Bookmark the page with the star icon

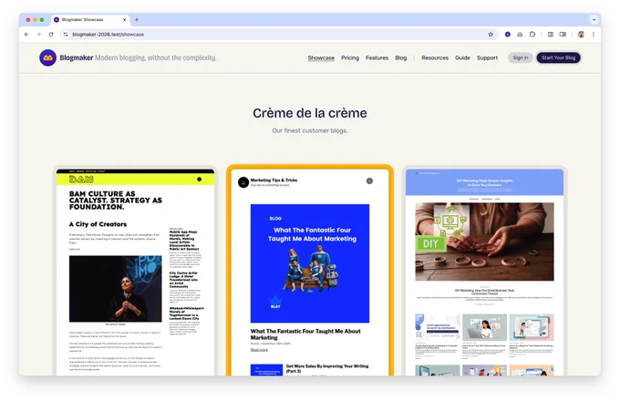pos(491,35)
